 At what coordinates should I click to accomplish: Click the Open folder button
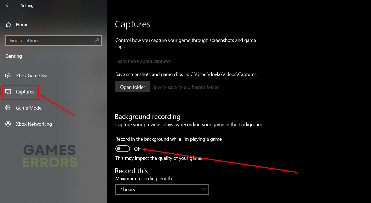click(133, 87)
